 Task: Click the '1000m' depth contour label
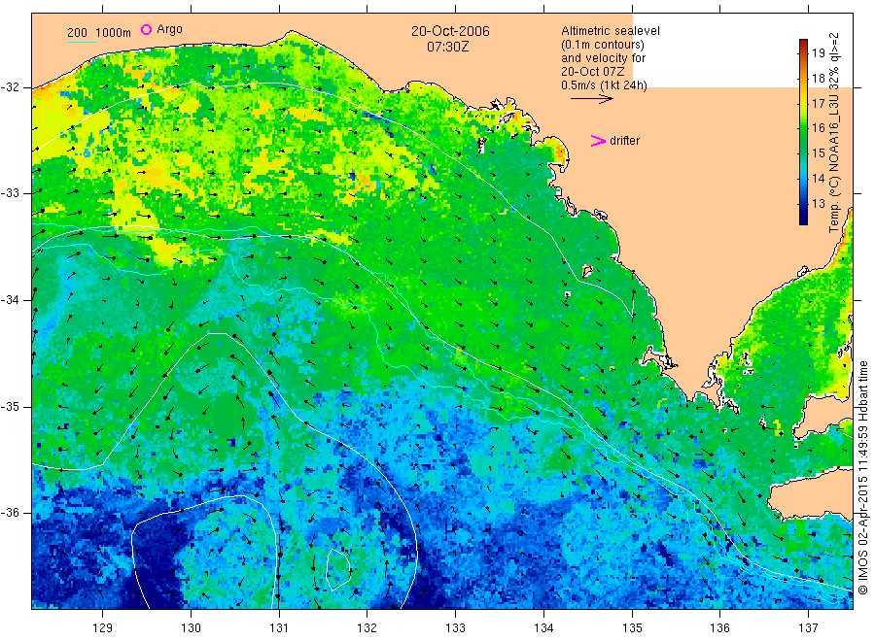click(113, 33)
